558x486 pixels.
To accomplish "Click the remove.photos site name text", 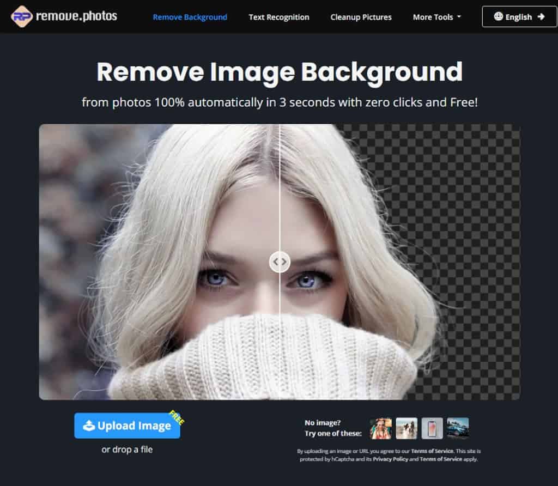I will tap(76, 16).
